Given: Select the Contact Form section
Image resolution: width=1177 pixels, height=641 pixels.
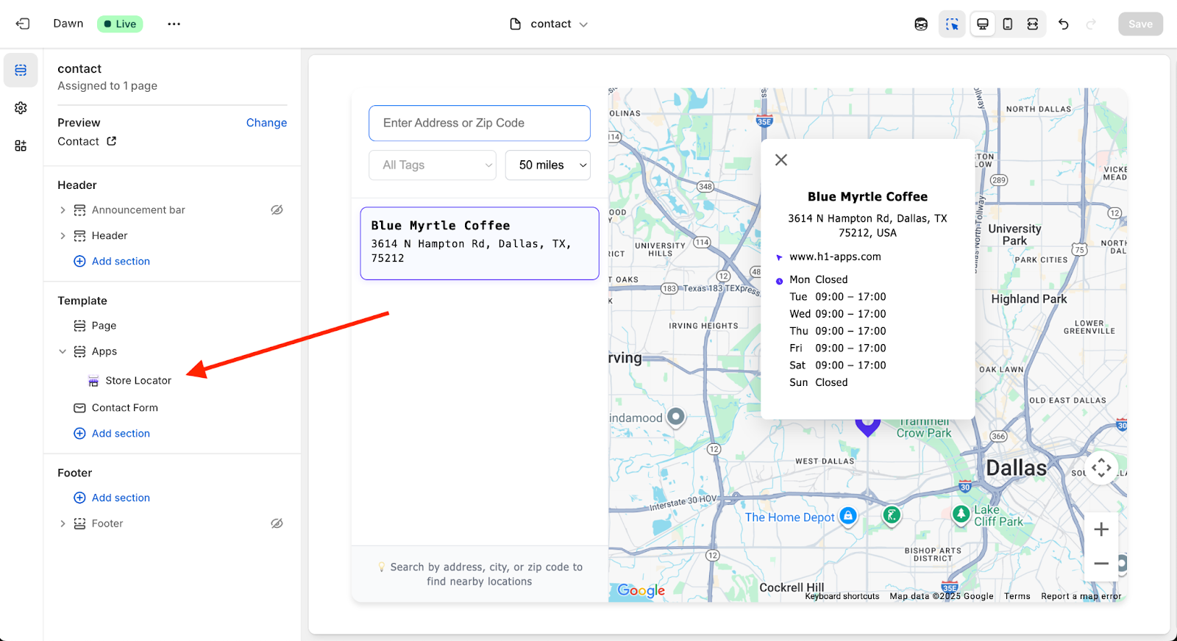Looking at the screenshot, I should tap(172, 408).
